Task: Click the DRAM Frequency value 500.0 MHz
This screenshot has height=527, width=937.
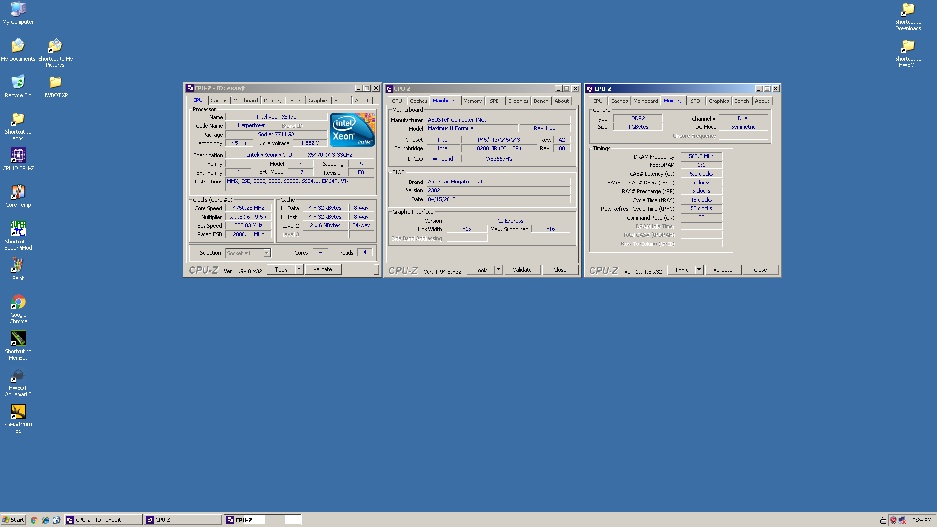Action: pyautogui.click(x=701, y=156)
